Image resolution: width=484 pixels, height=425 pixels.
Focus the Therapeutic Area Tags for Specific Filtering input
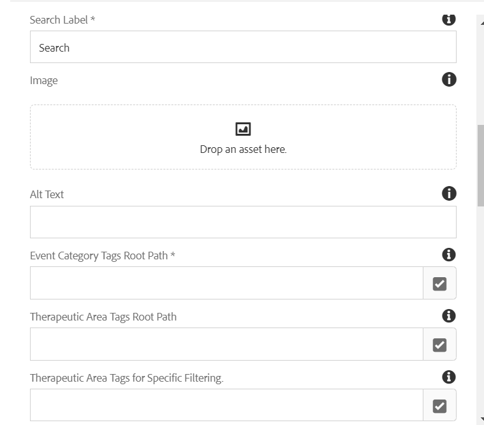226,405
